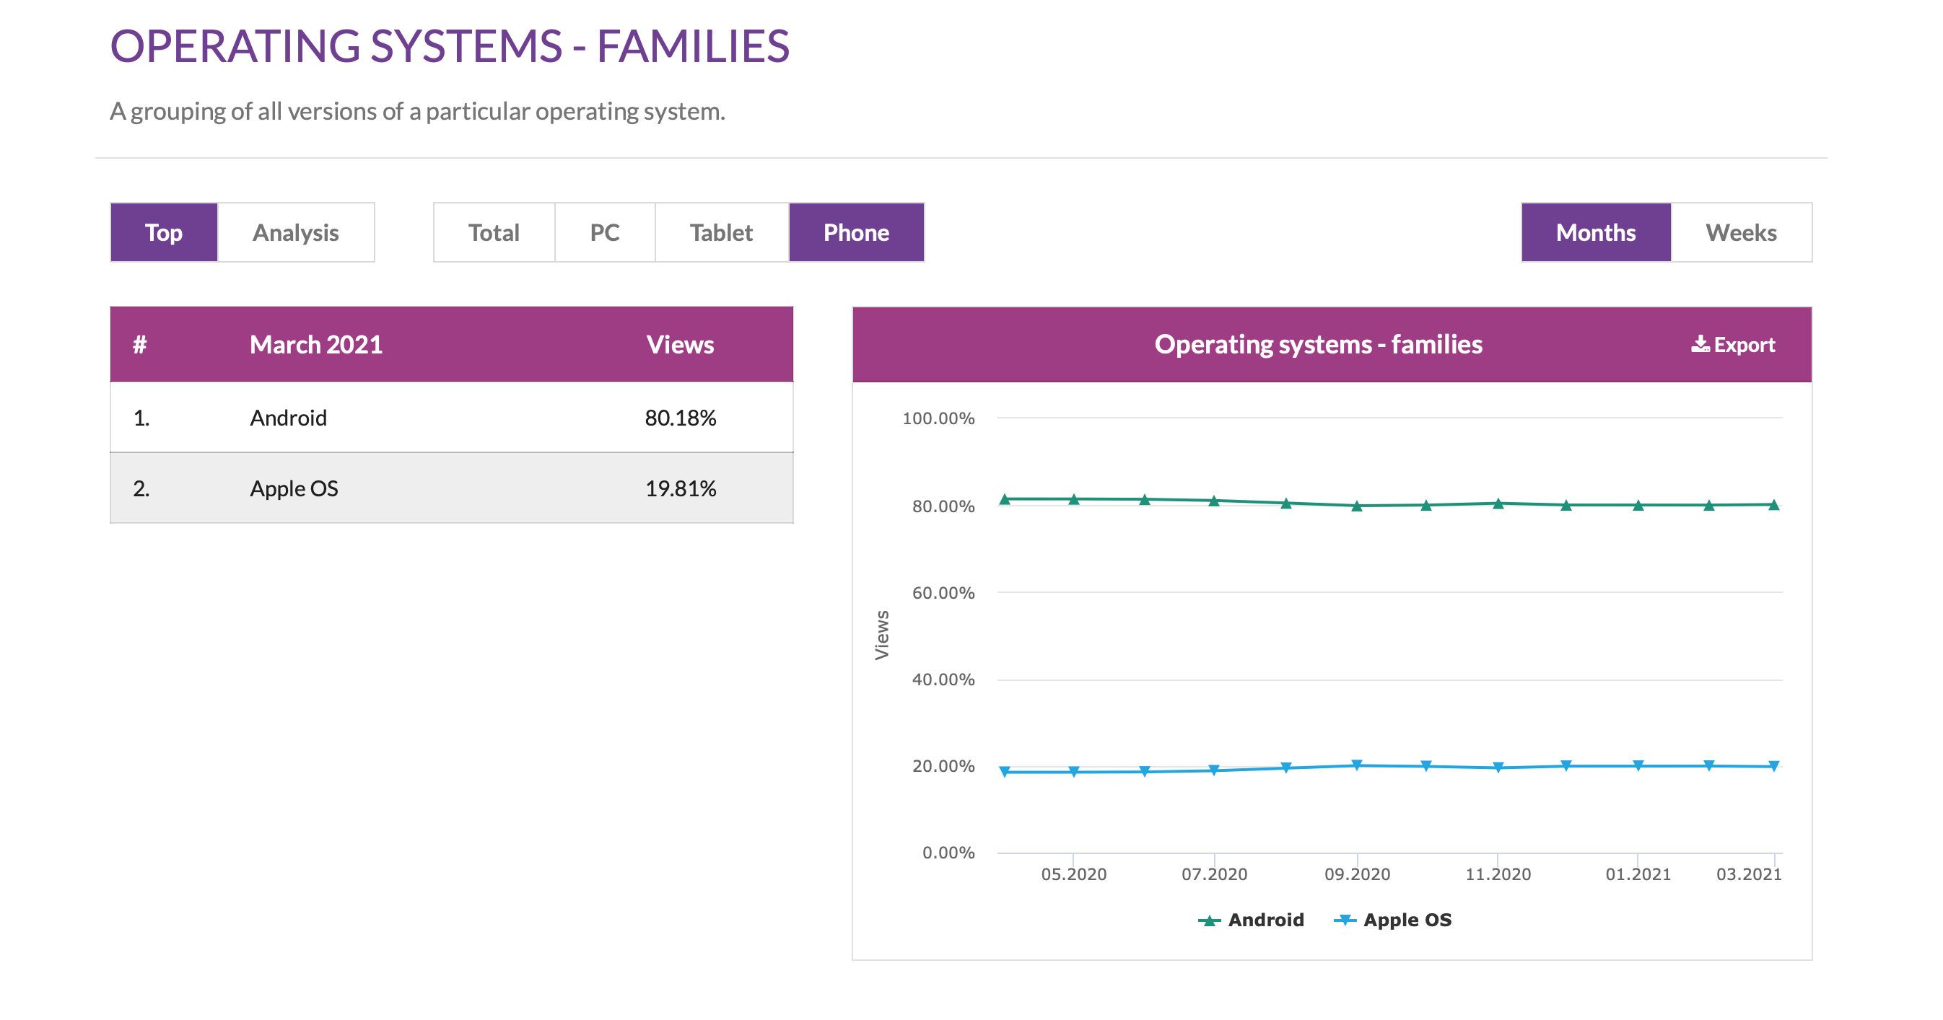Select the Months view button
Viewport: 1943px width, 1020px height.
pos(1595,232)
